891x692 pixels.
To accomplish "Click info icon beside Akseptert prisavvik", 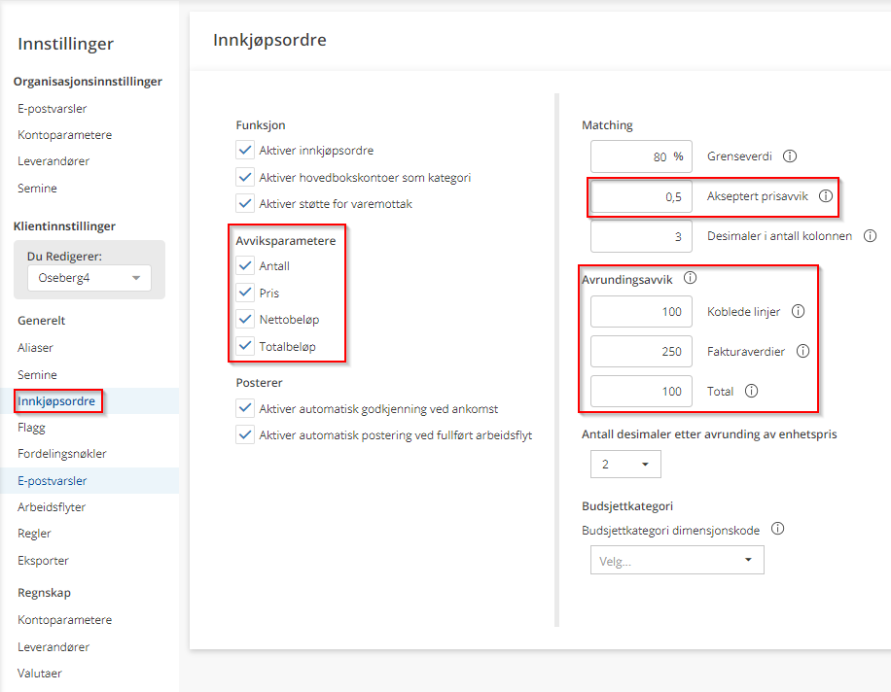I will (826, 196).
